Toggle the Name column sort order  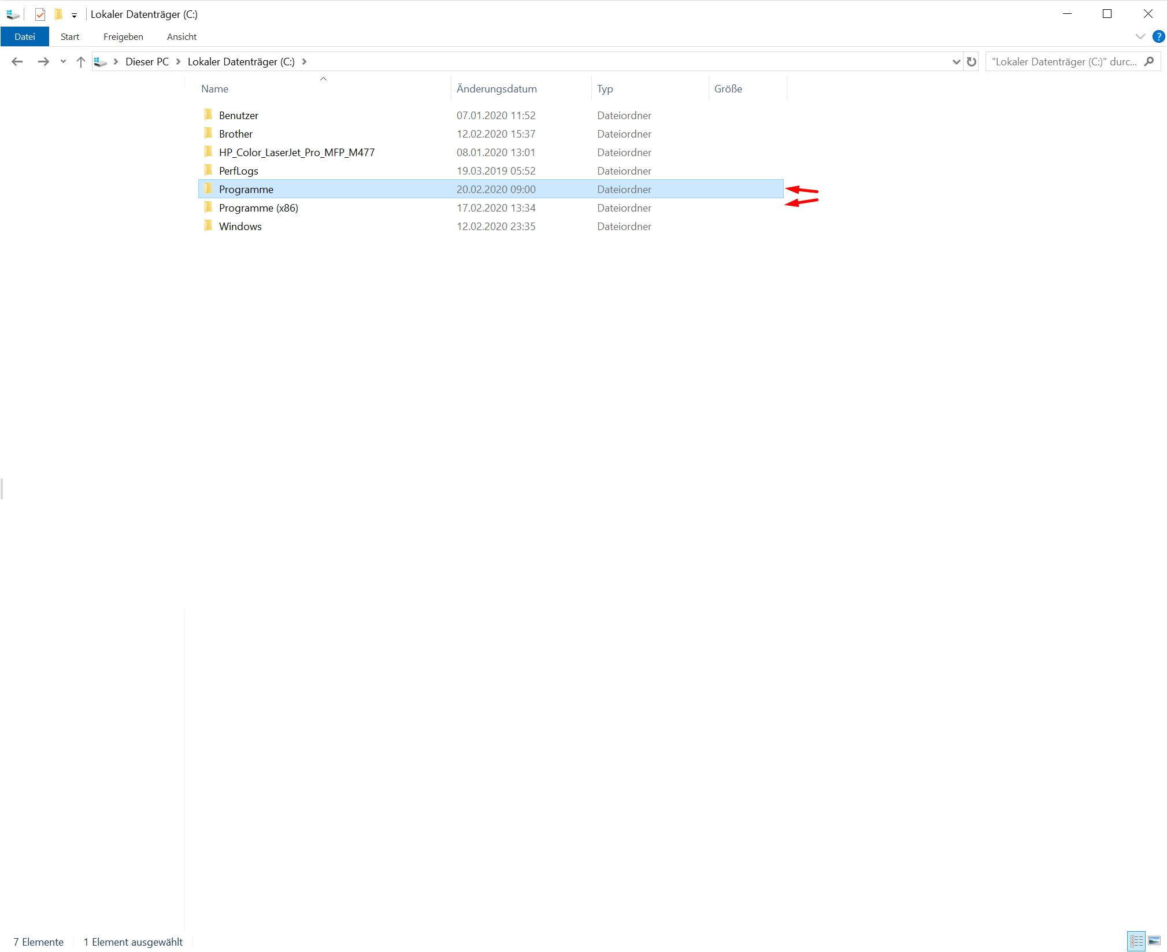214,88
